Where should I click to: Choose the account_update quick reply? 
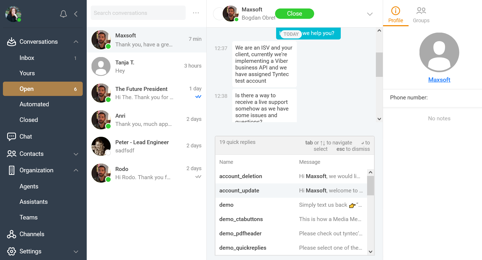[291, 191]
